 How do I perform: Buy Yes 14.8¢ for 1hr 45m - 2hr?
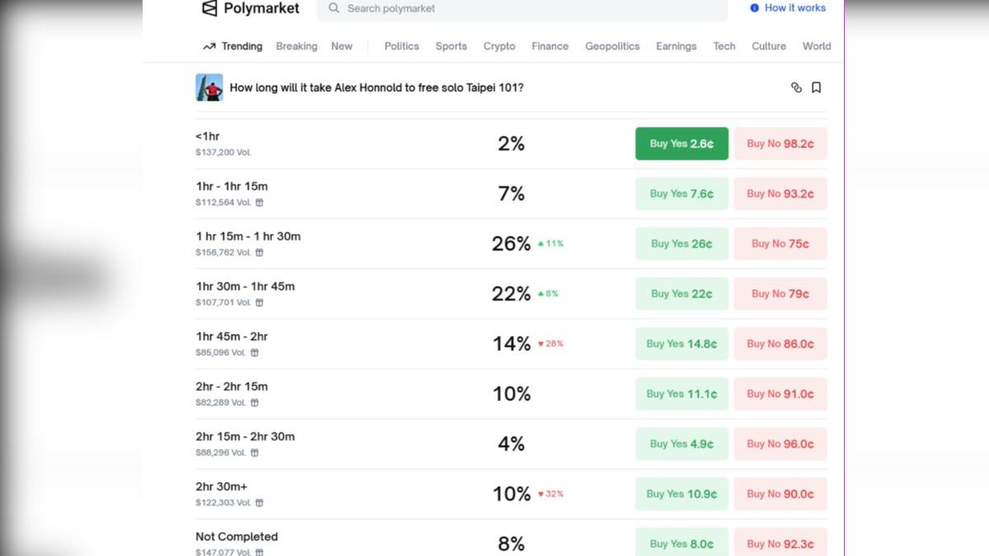click(682, 343)
